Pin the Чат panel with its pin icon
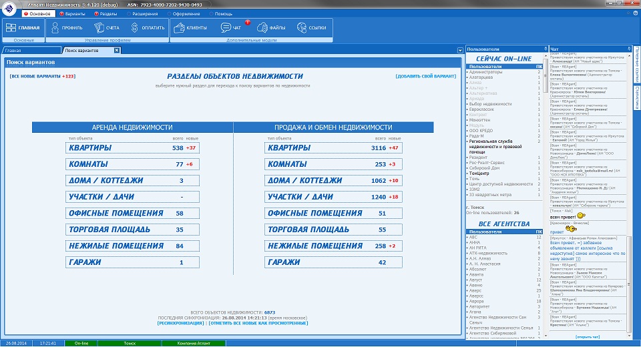The width and height of the screenshot is (641, 347). coord(629,49)
